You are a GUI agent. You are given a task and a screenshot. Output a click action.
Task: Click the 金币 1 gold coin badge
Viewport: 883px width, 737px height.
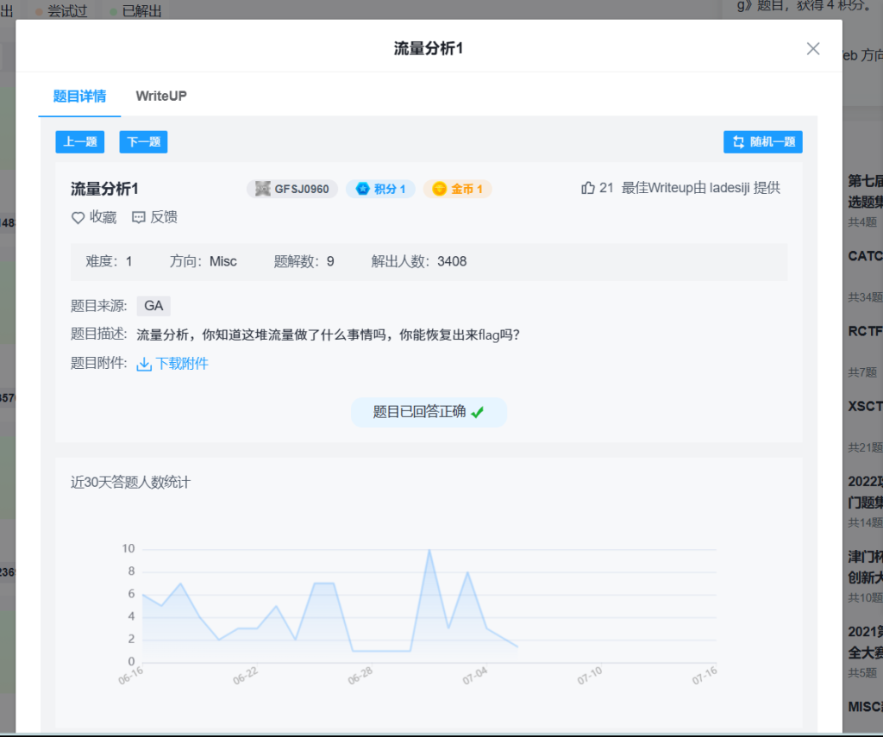(457, 189)
